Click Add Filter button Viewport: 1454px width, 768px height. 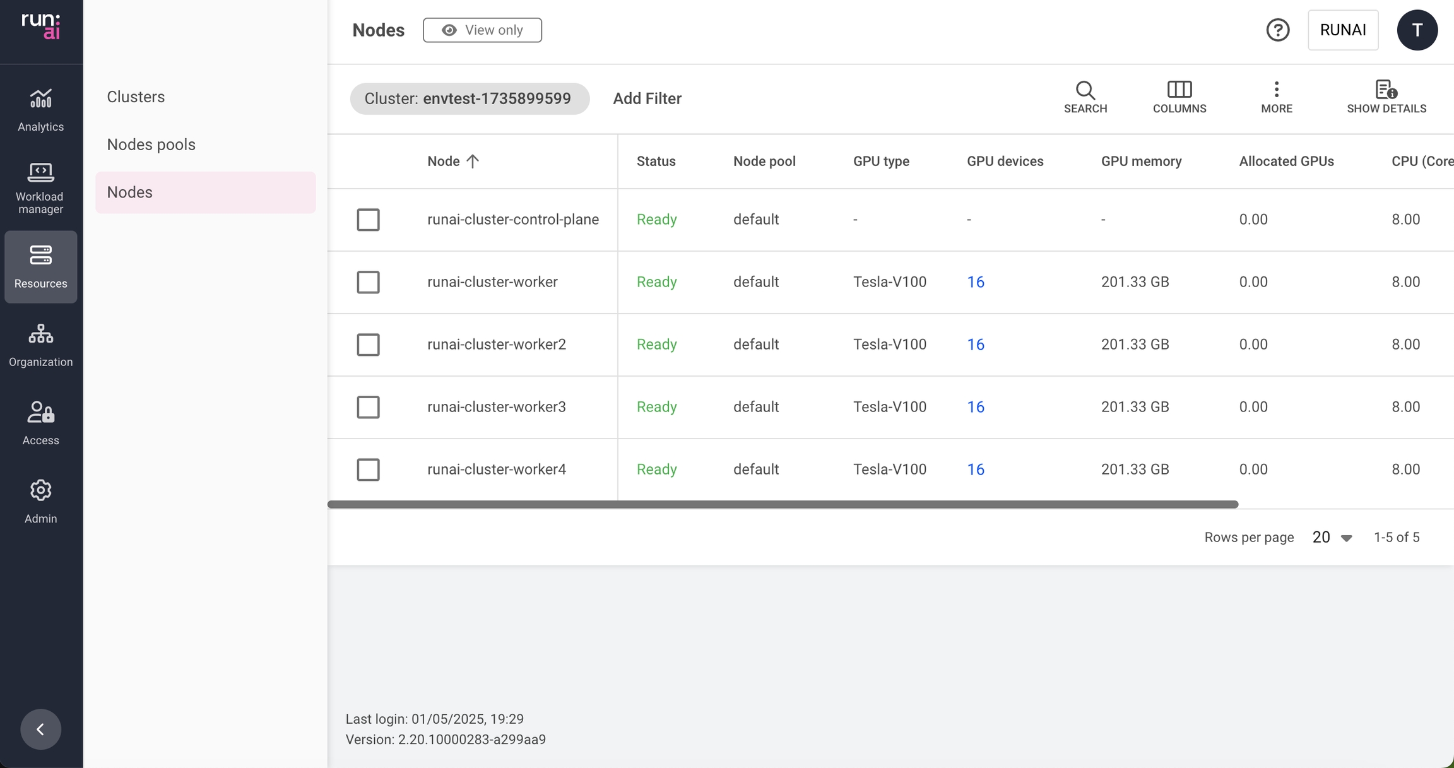tap(647, 98)
